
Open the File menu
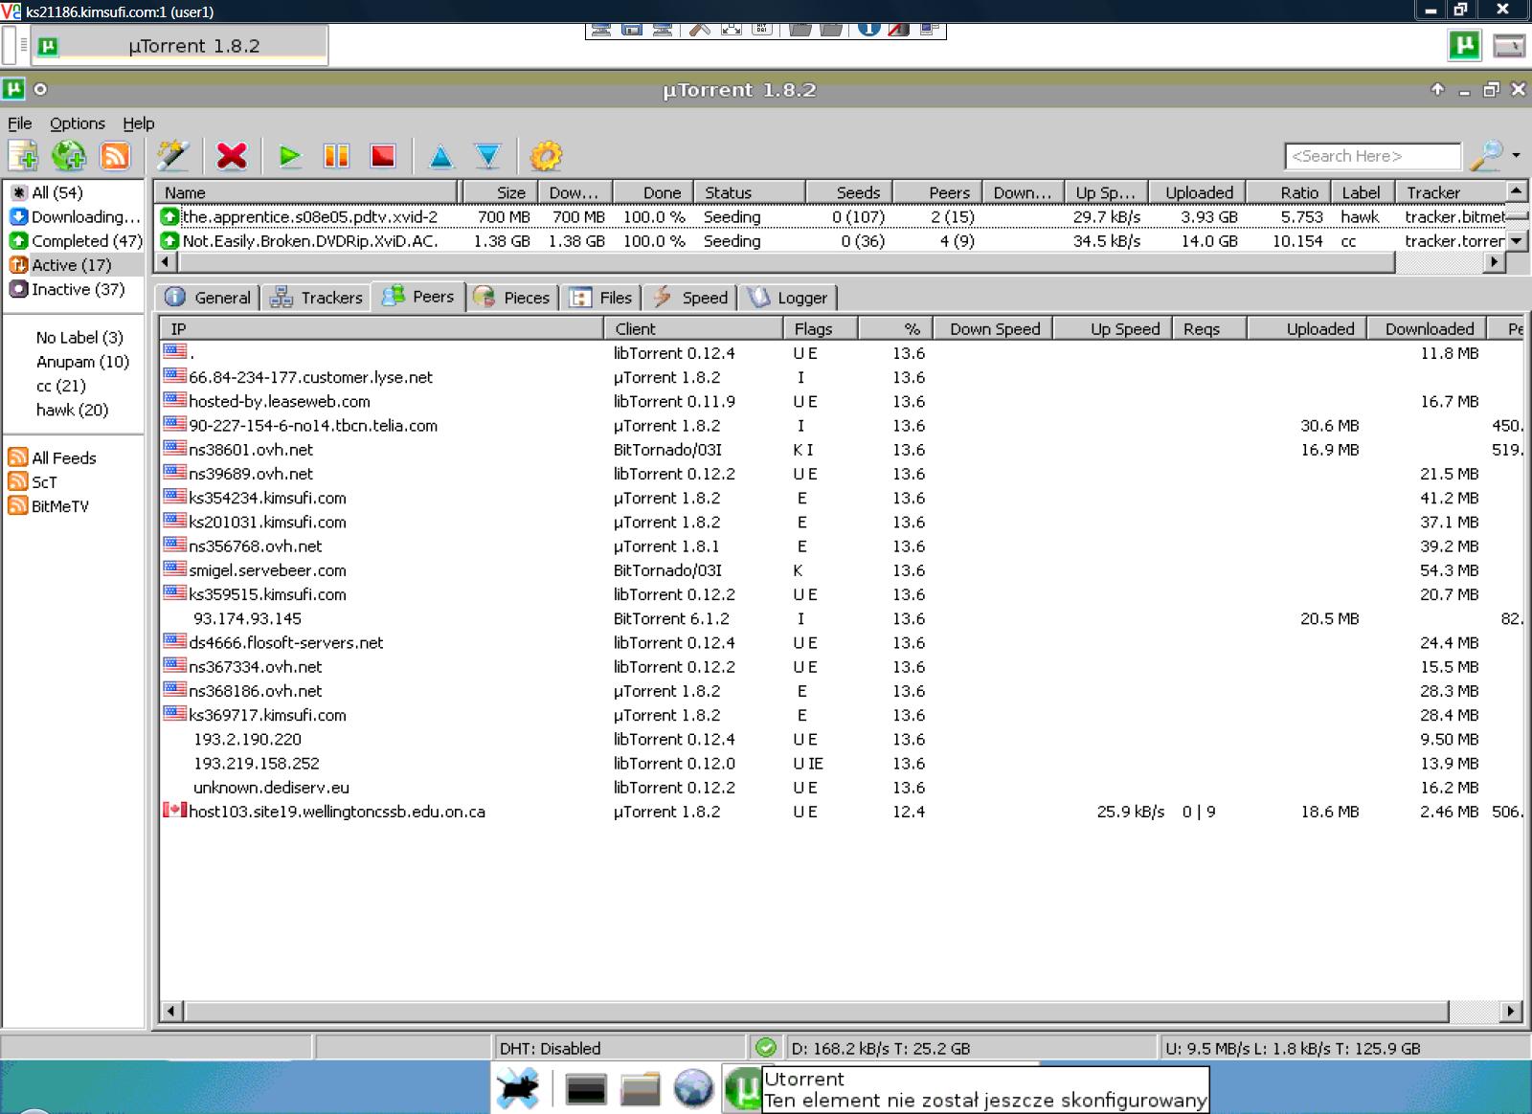[20, 123]
